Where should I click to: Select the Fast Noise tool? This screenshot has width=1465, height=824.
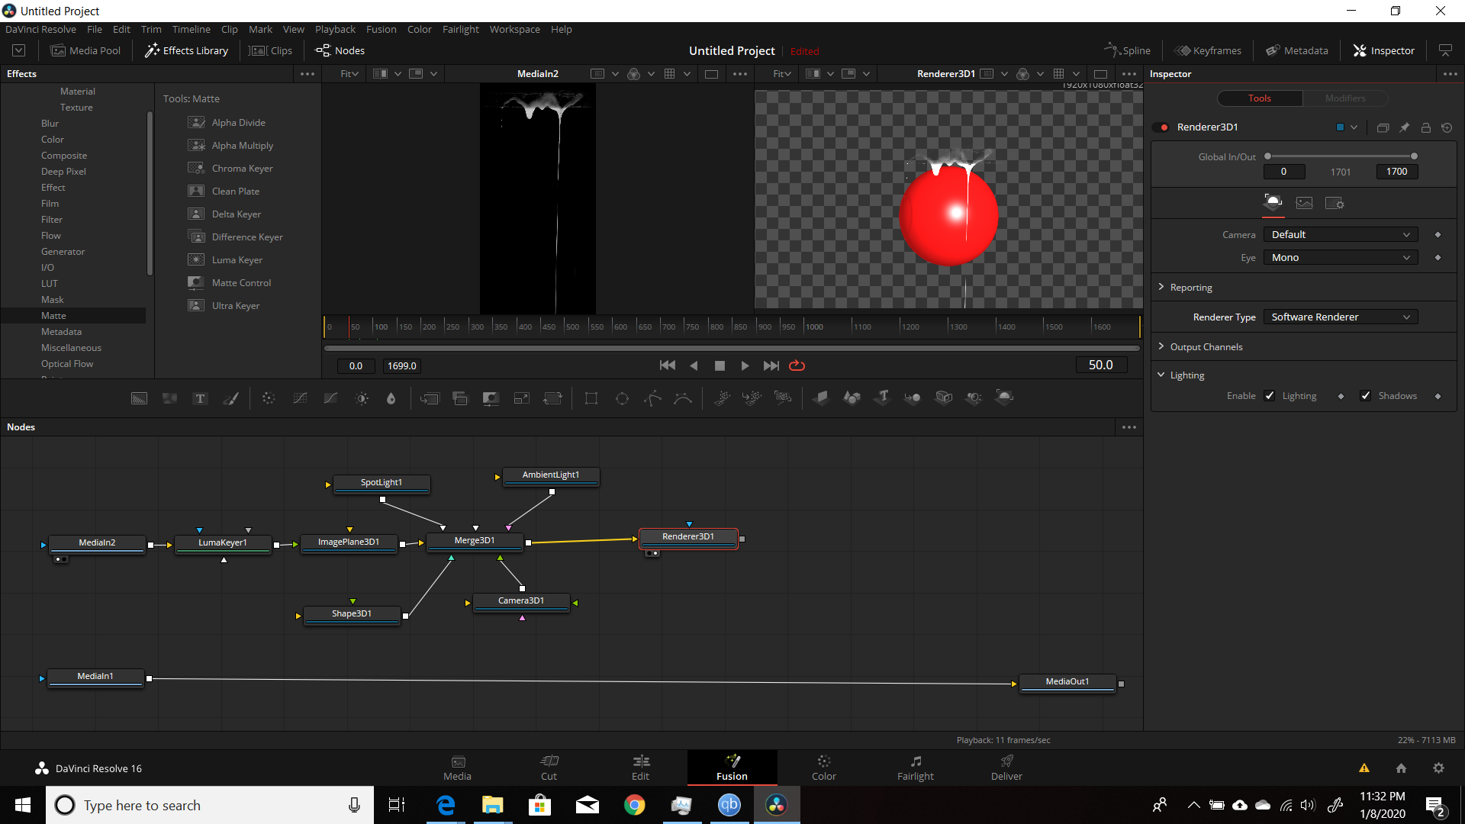coord(169,398)
